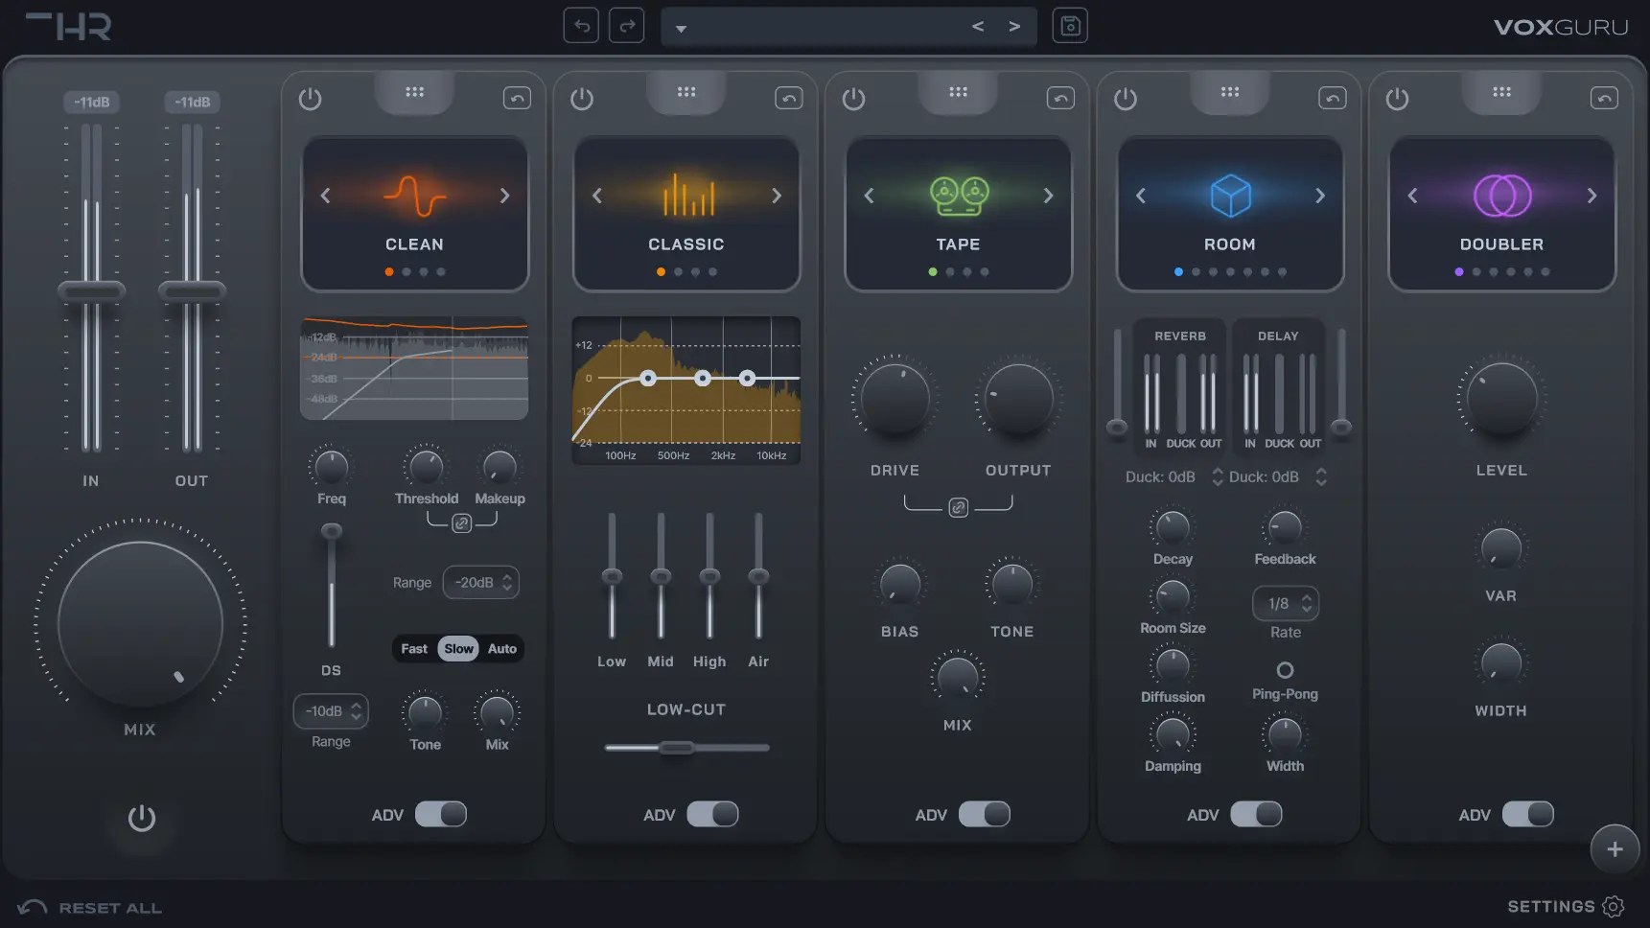Enable the Ping-Pong delay option
The width and height of the screenshot is (1650, 928).
tap(1285, 670)
